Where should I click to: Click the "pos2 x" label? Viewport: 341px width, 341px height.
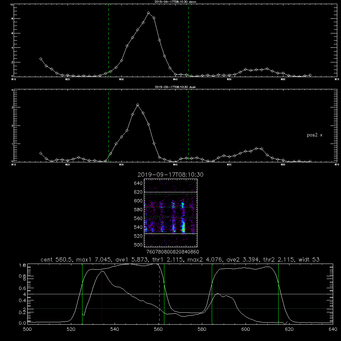tap(314, 135)
